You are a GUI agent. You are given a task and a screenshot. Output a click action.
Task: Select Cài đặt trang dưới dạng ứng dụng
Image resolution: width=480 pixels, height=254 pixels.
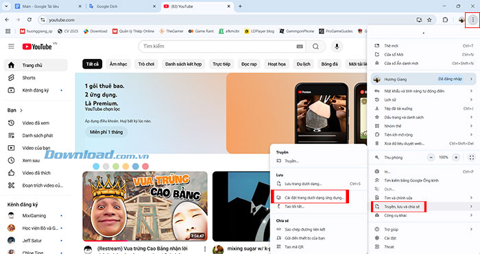(x=318, y=198)
